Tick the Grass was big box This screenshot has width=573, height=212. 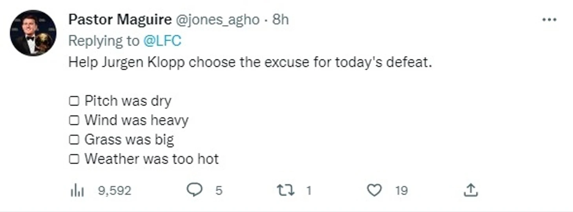pos(74,140)
